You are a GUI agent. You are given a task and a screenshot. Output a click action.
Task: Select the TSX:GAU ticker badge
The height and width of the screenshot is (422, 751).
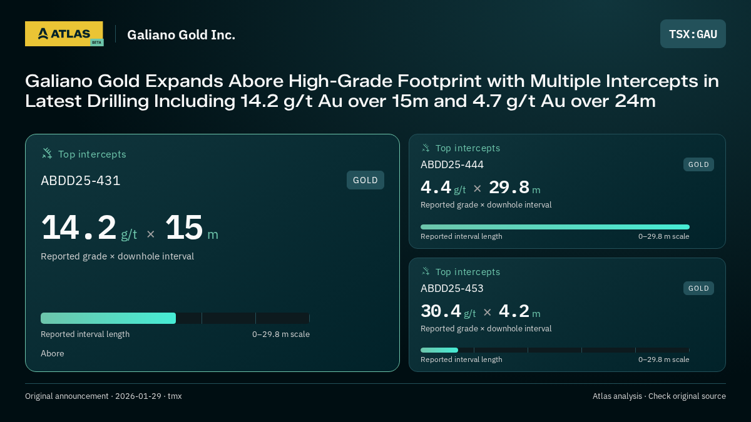tap(693, 34)
